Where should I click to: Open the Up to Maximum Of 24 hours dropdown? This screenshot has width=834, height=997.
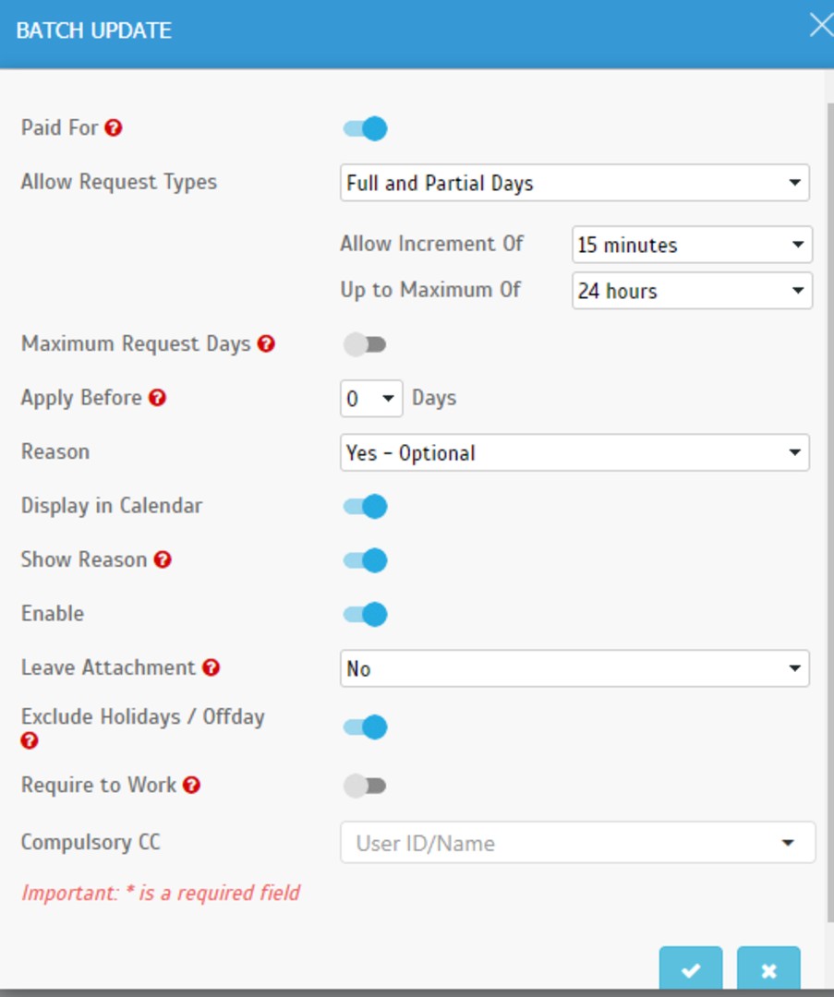point(691,291)
